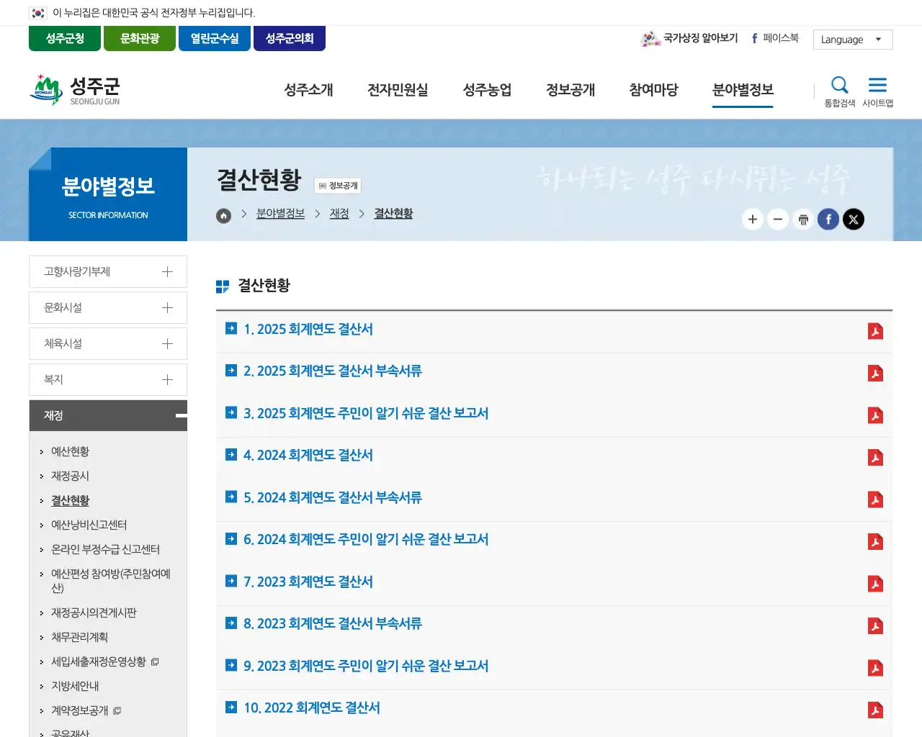Download PDF for 7. 2023 회계연도 결산서
922x737 pixels.
tap(875, 584)
